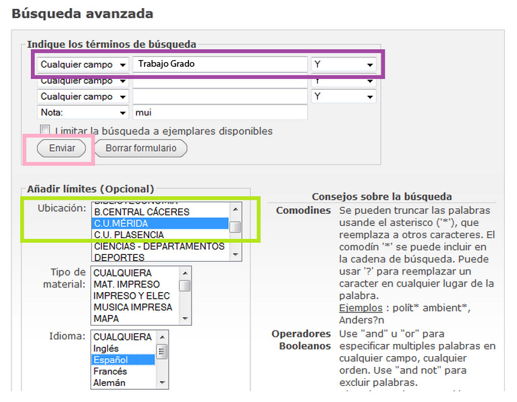
Task: Select MUSICA IMPRESA material type
Action: click(x=132, y=307)
